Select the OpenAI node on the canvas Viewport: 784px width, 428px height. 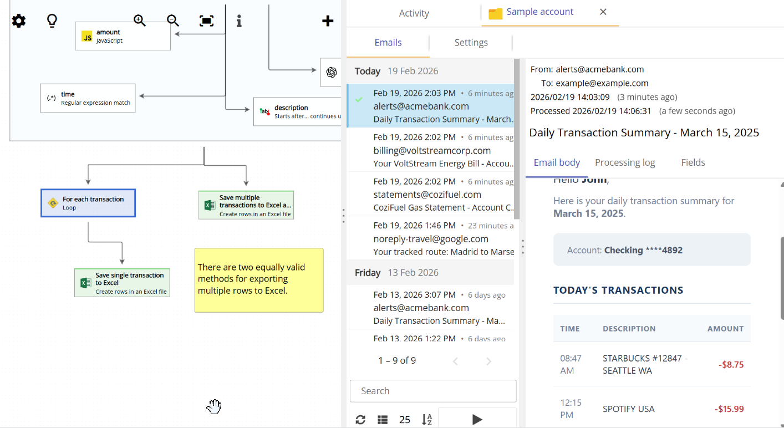click(x=331, y=72)
